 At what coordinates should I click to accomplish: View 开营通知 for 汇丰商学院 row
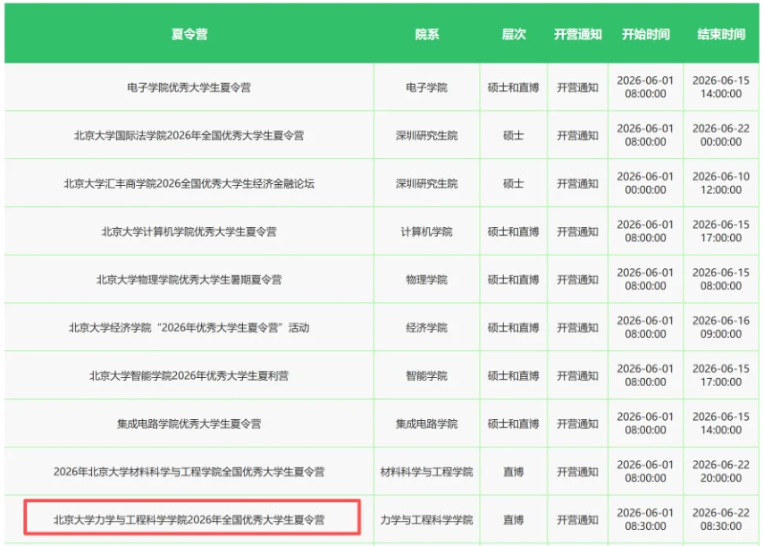click(x=578, y=183)
